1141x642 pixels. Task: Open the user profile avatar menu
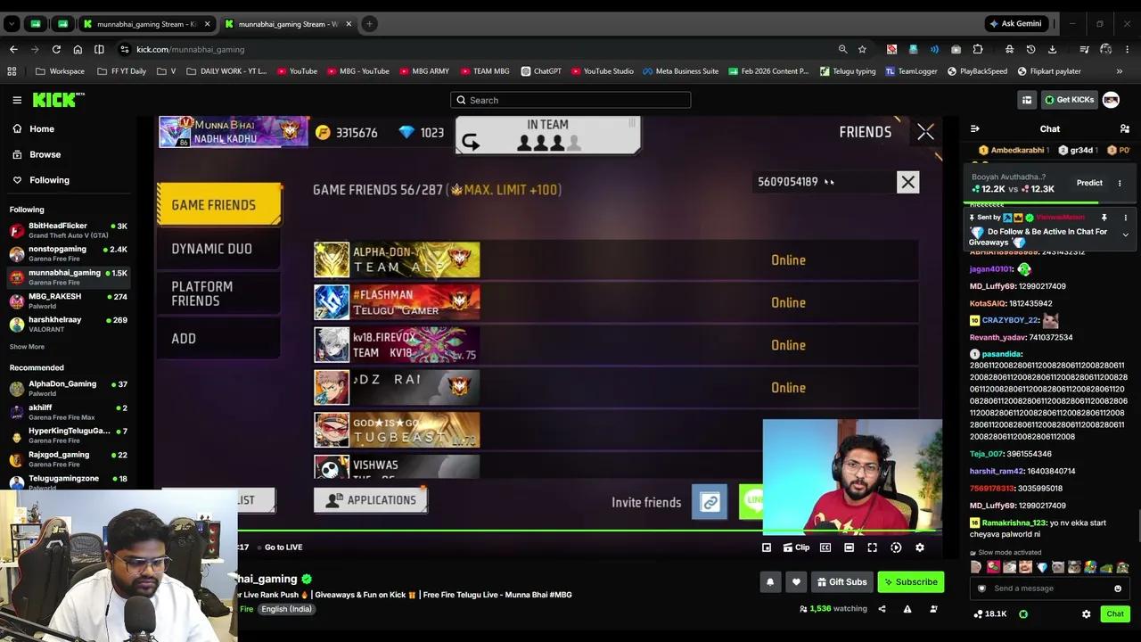click(x=1111, y=100)
